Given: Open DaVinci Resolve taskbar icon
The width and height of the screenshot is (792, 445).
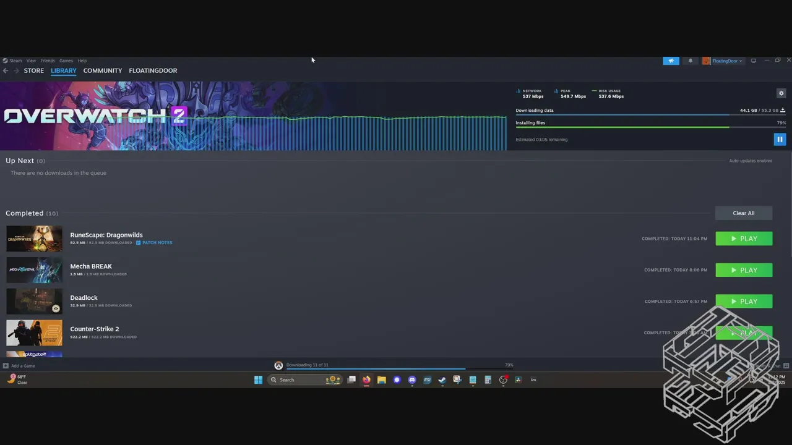Looking at the screenshot, I should [x=518, y=379].
